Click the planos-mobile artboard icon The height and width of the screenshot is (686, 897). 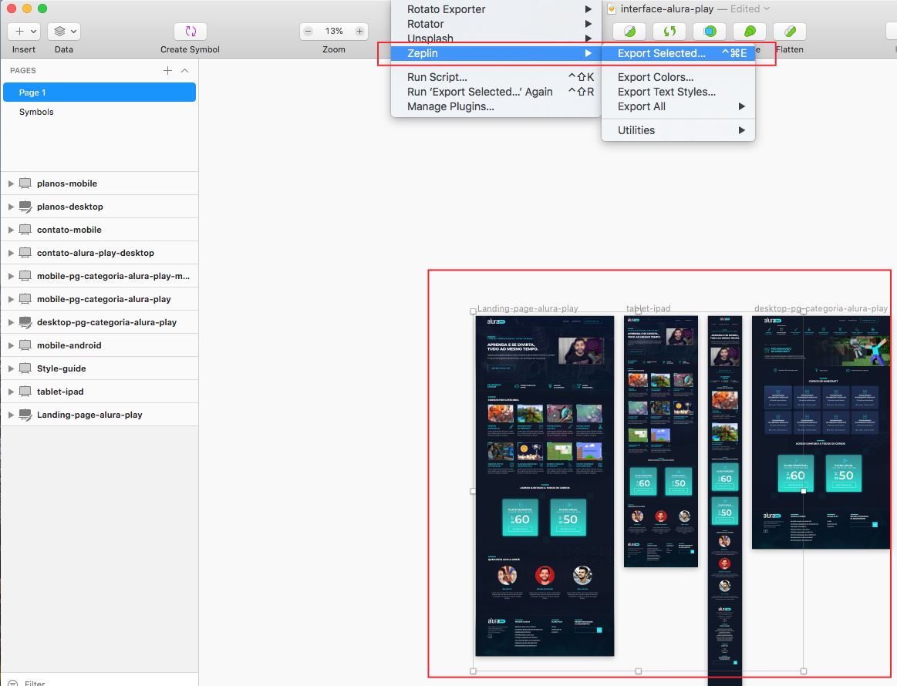pos(25,183)
